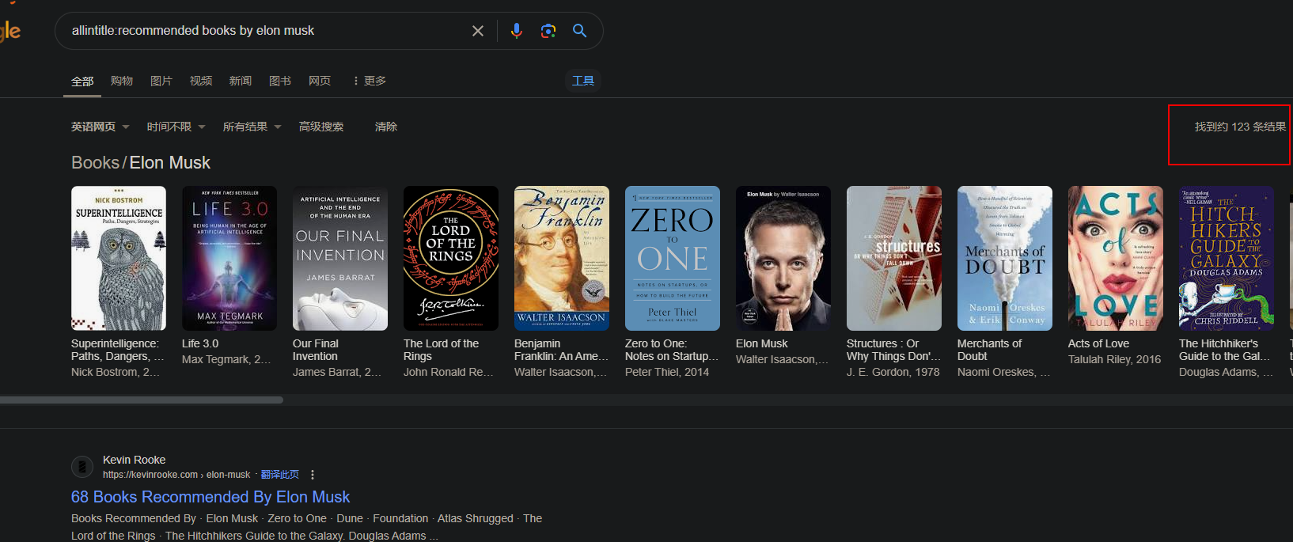Open the 时间不限 time filter dropdown
This screenshot has height=542, width=1293.
(x=176, y=127)
